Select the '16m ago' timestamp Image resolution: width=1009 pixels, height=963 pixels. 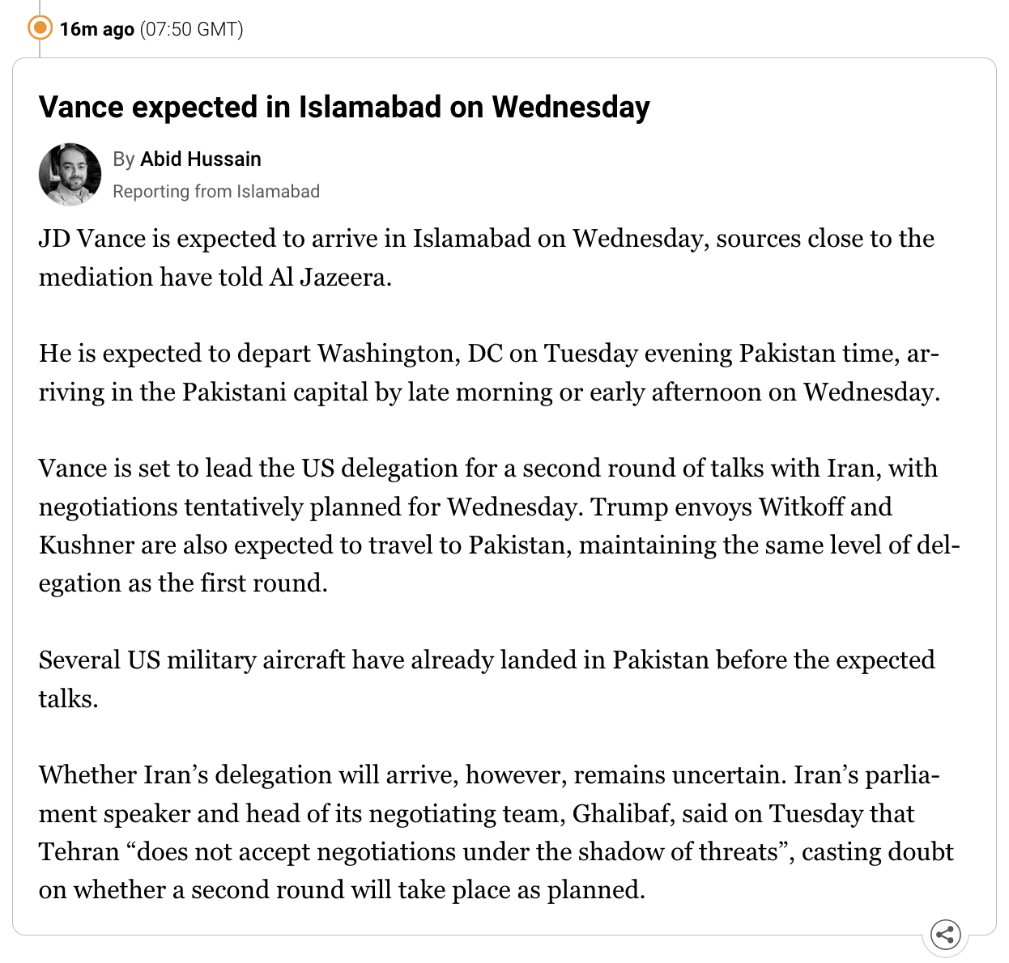[96, 29]
